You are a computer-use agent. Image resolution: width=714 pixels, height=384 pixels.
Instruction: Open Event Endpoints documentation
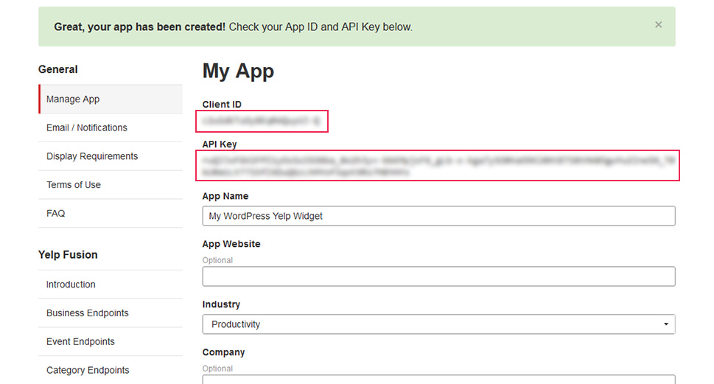(111, 342)
